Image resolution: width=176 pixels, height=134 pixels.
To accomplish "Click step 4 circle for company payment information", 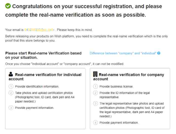I will 95,123.
